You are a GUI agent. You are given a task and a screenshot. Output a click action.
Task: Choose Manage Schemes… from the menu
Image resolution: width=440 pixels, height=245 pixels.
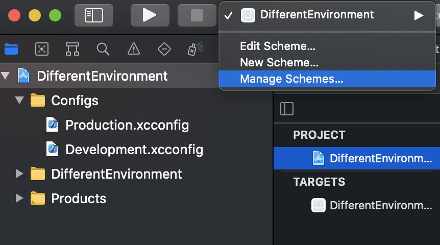(x=291, y=79)
